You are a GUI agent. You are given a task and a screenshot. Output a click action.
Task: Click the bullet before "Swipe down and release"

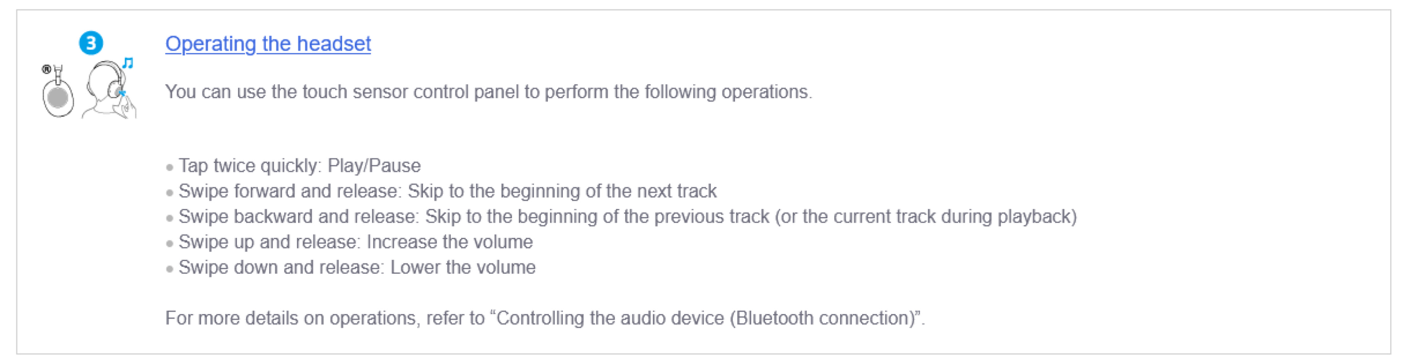(170, 269)
